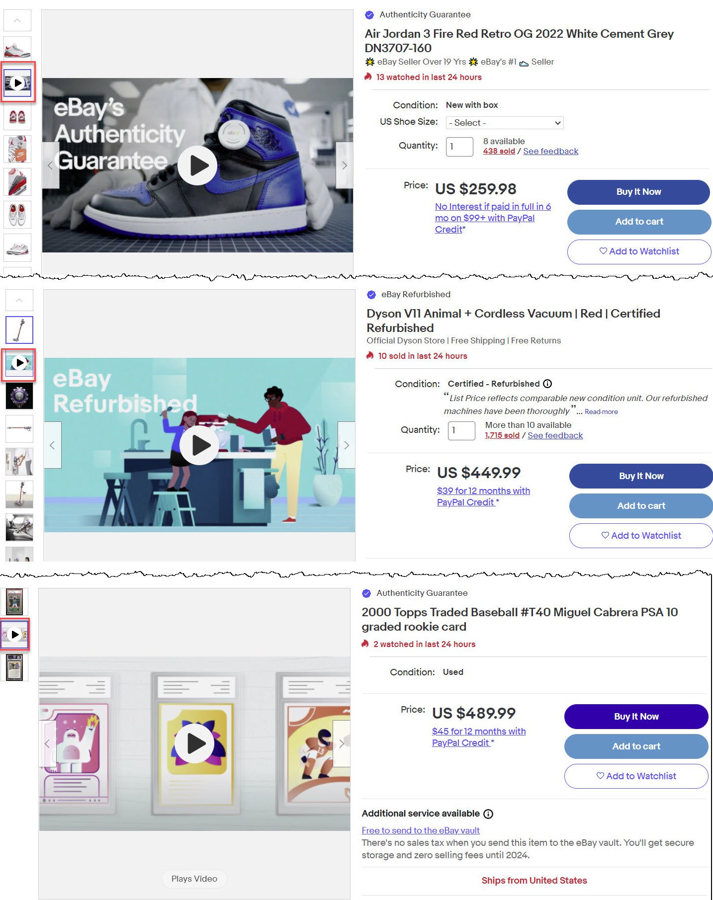Collapse Jordan thumbnail list with up chevron
This screenshot has height=900, width=713.
[17, 20]
